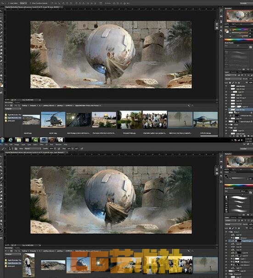Open Windows Explorer folder icon on taskbar
253x278 pixels.
pos(19,140)
